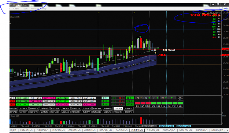This screenshot has height=133, width=229.
Task: Select the W1 timeframe button
Action: coord(175,106)
